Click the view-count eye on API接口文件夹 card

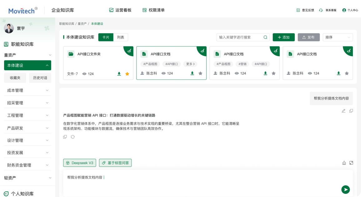[85, 74]
